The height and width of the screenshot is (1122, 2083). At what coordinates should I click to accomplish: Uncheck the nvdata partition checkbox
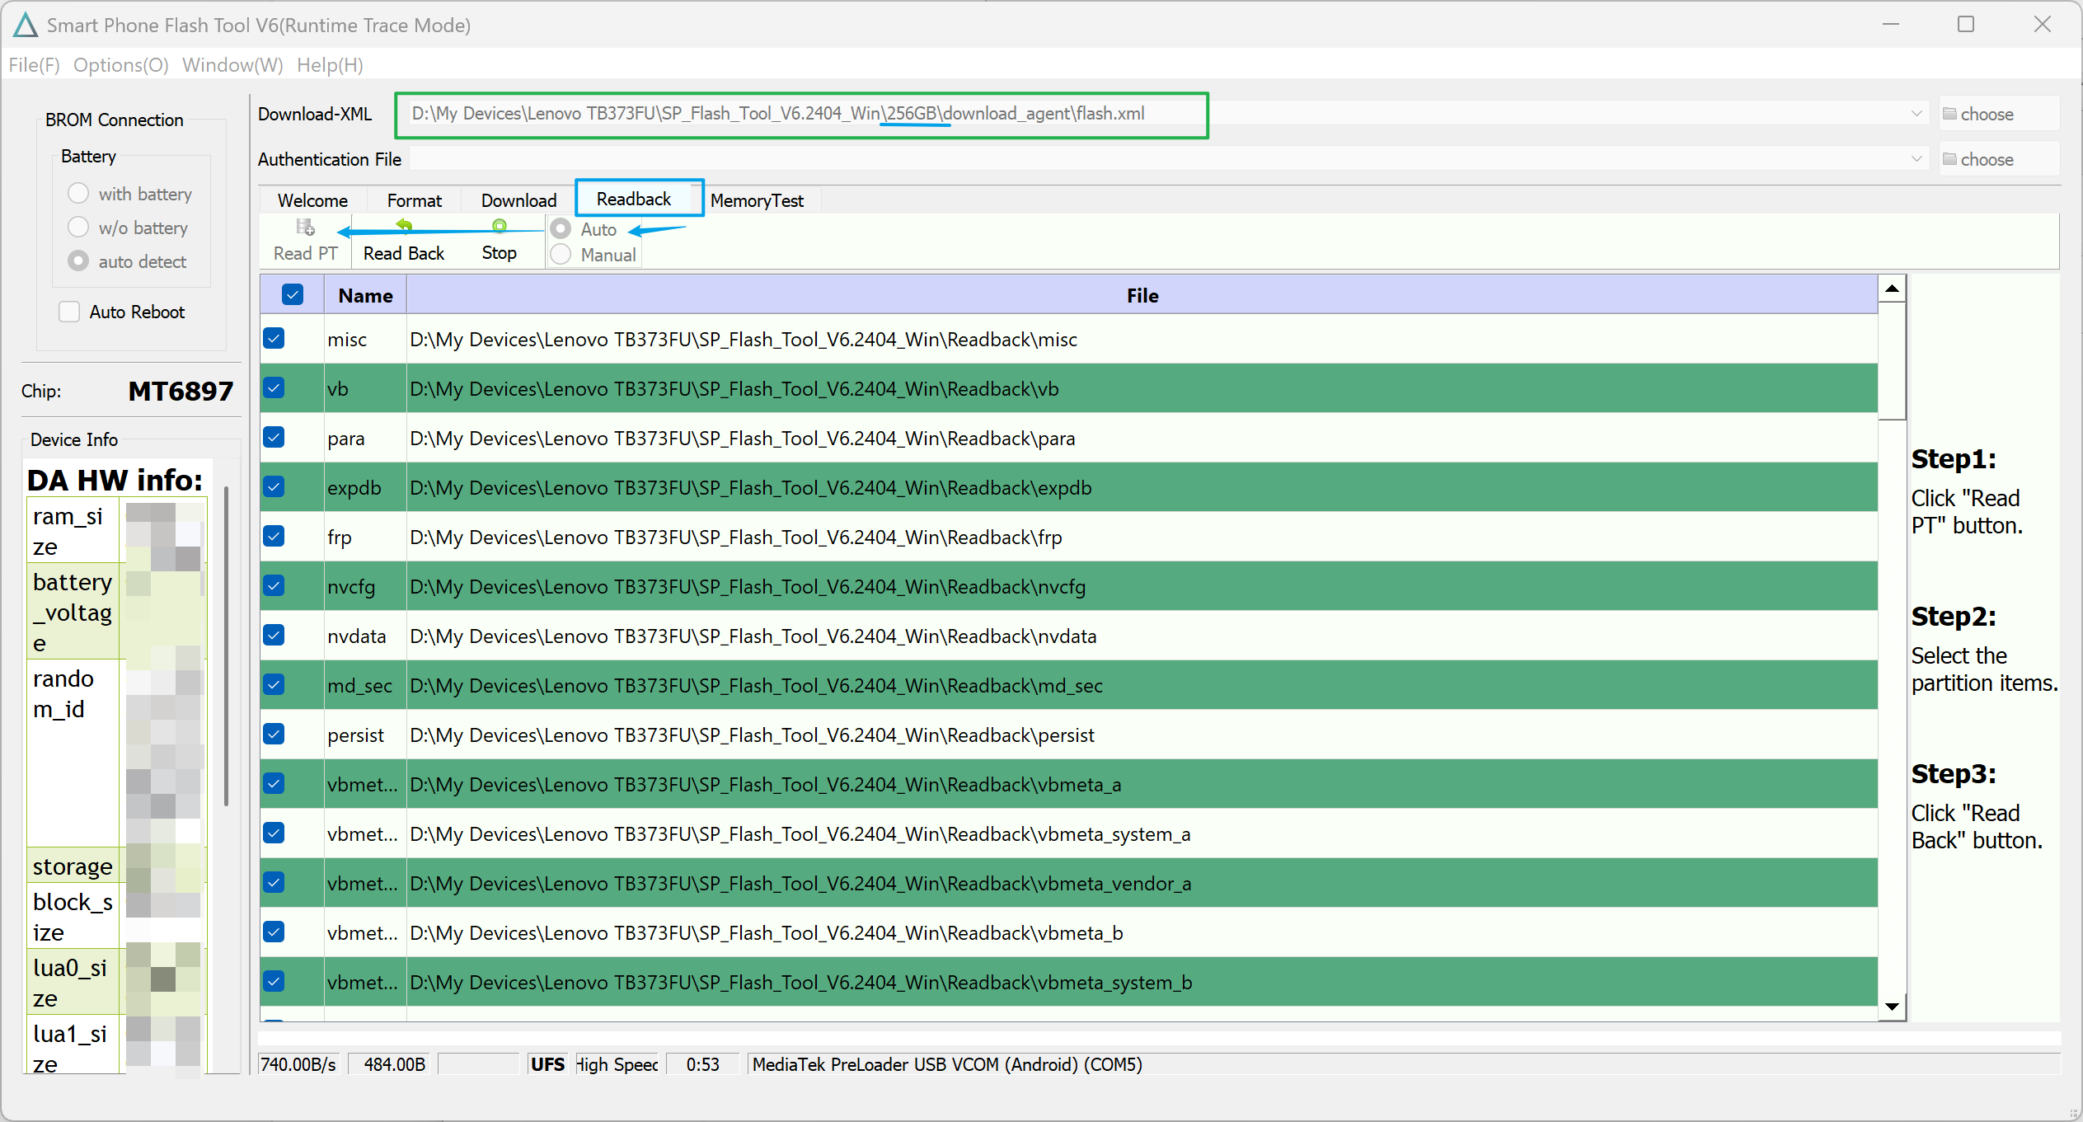point(274,635)
